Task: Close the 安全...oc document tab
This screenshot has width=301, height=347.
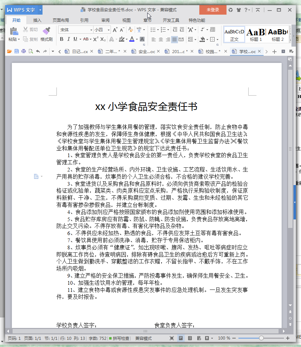Action: click(x=158, y=51)
